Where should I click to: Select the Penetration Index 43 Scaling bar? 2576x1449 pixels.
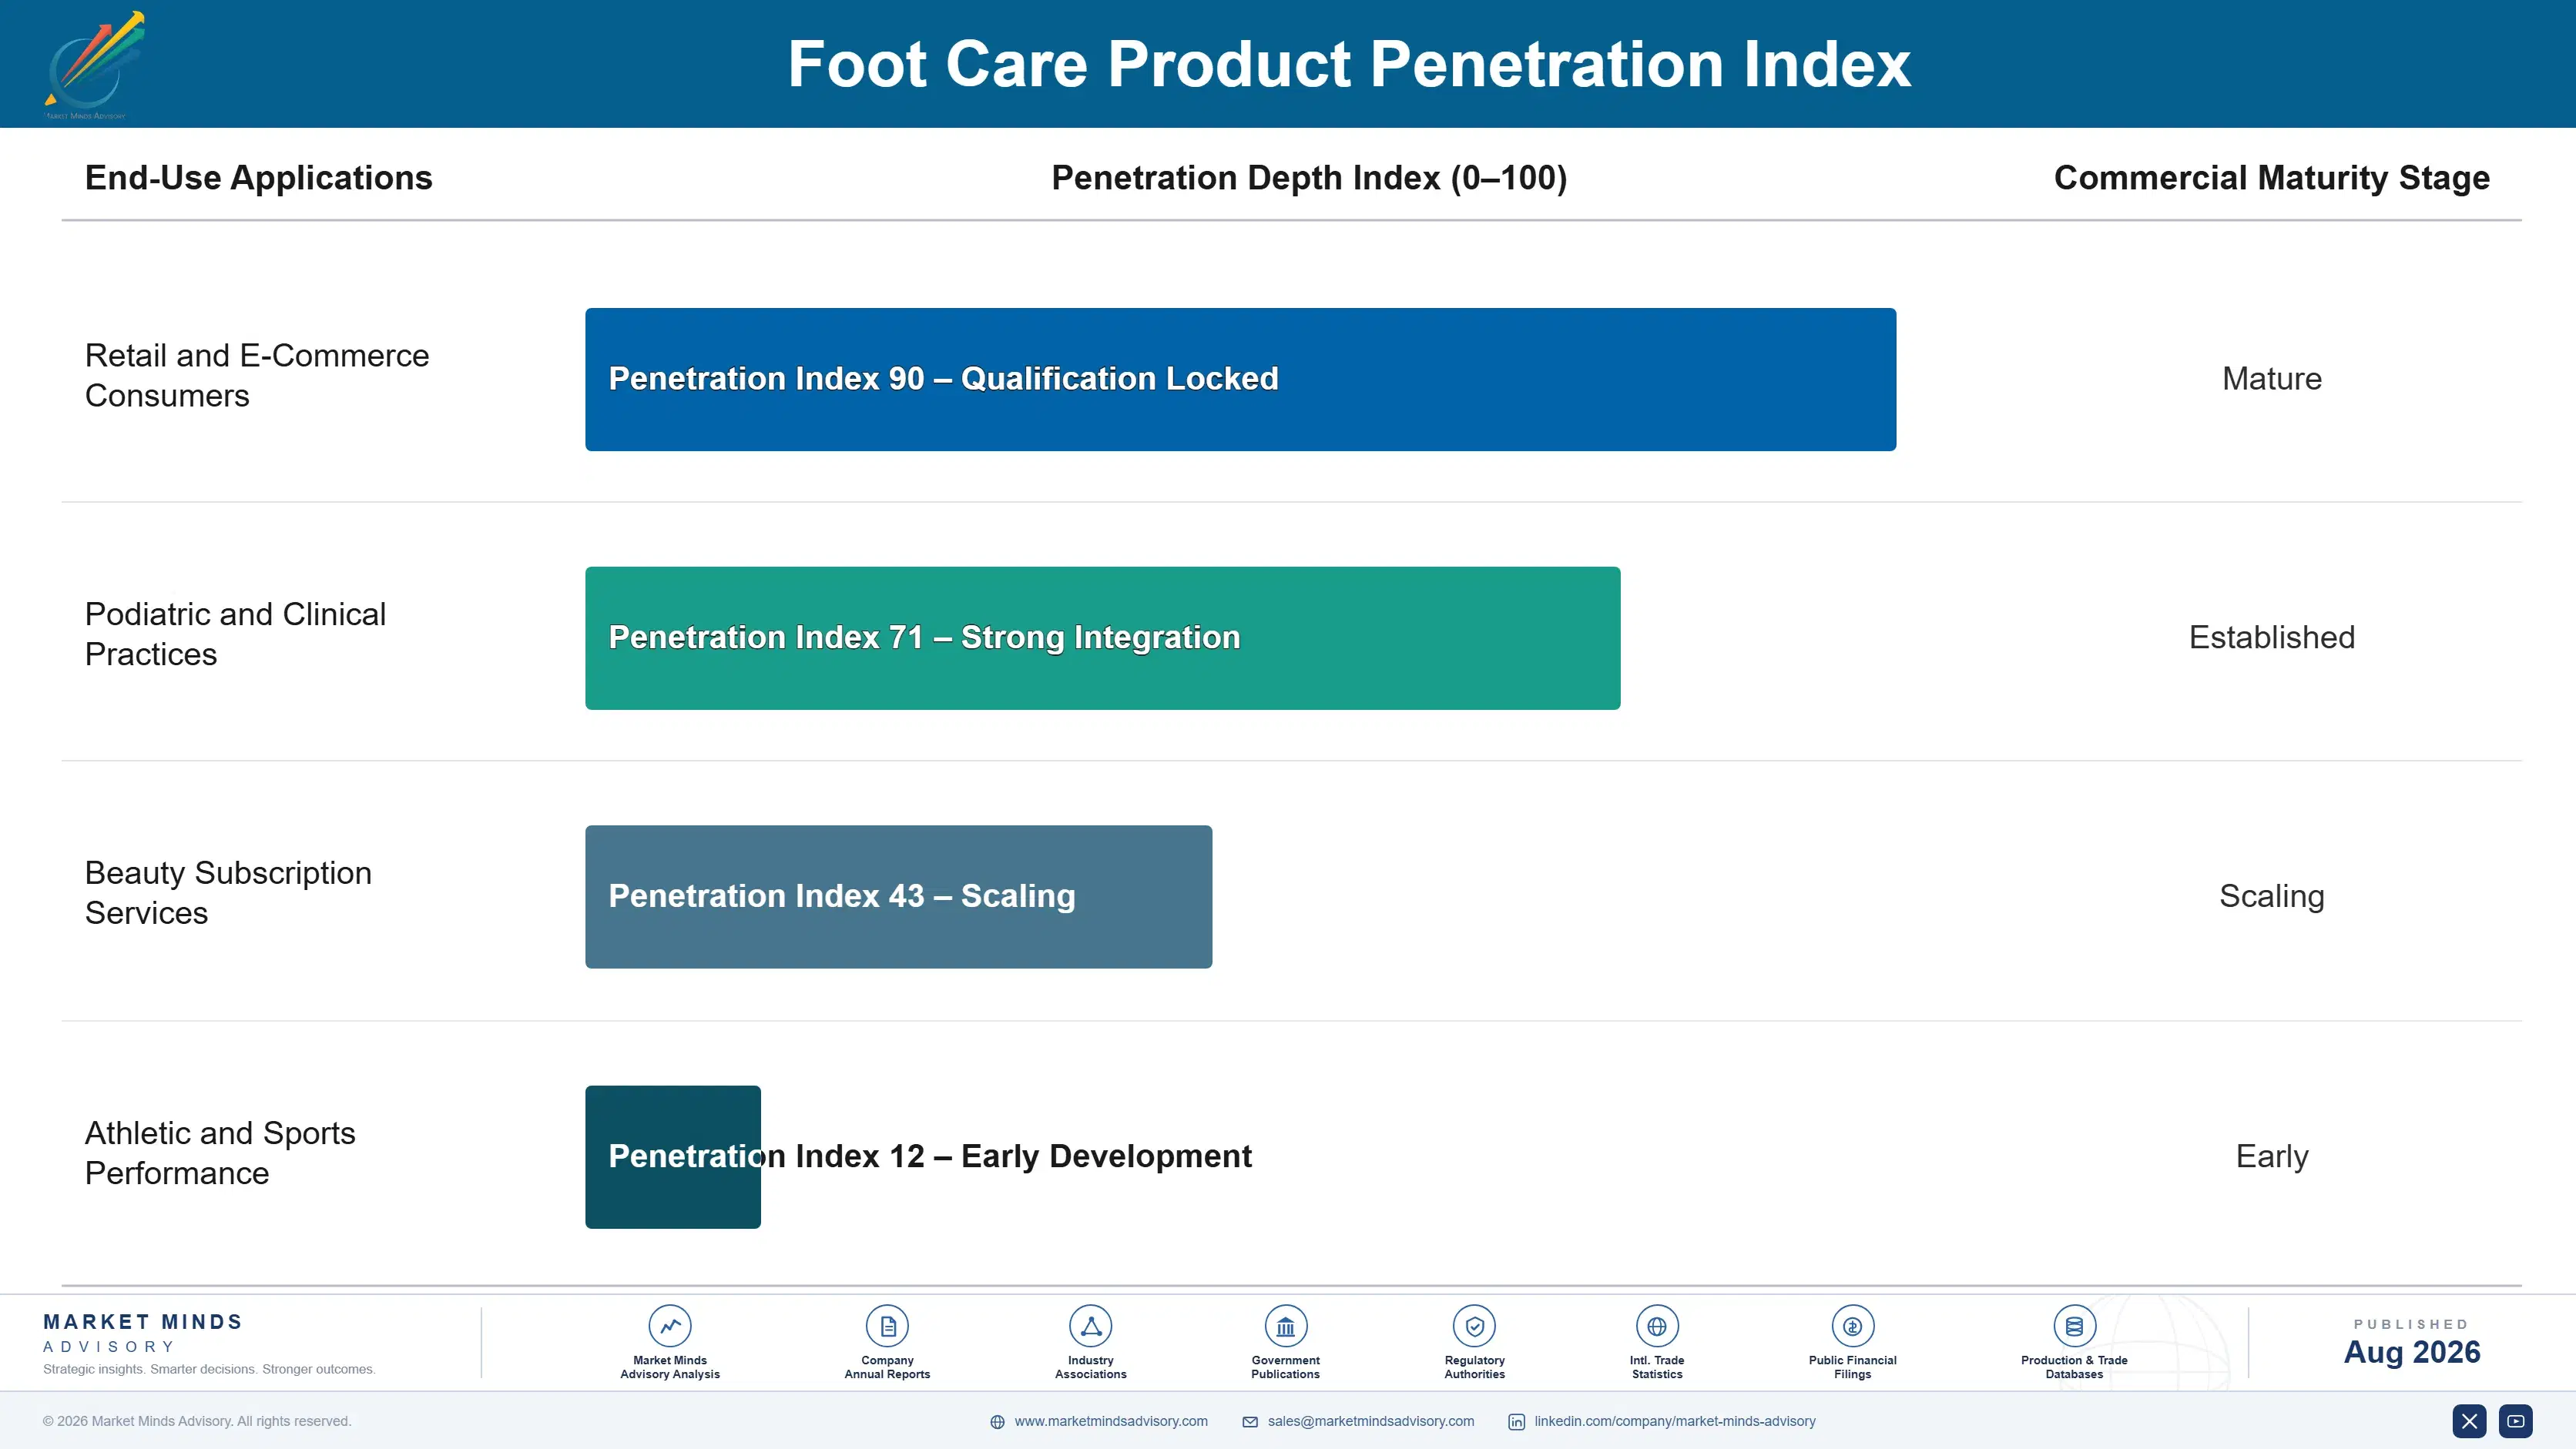tap(898, 896)
